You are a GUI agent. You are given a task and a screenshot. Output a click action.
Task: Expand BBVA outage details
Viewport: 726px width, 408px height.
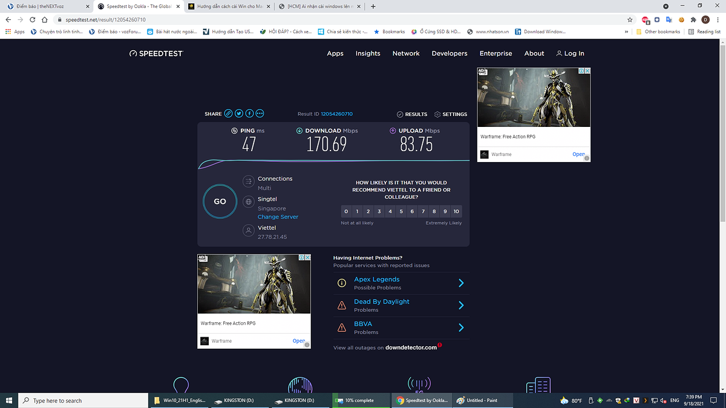coord(461,328)
